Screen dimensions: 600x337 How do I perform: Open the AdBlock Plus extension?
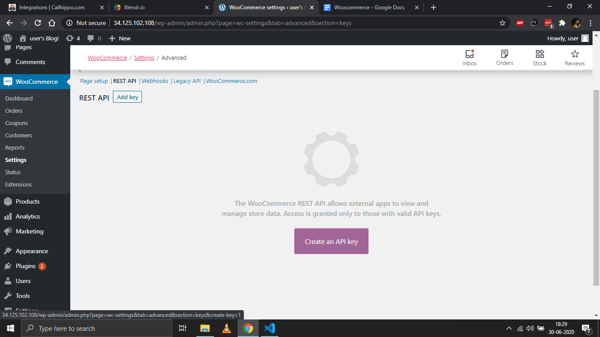(520, 23)
